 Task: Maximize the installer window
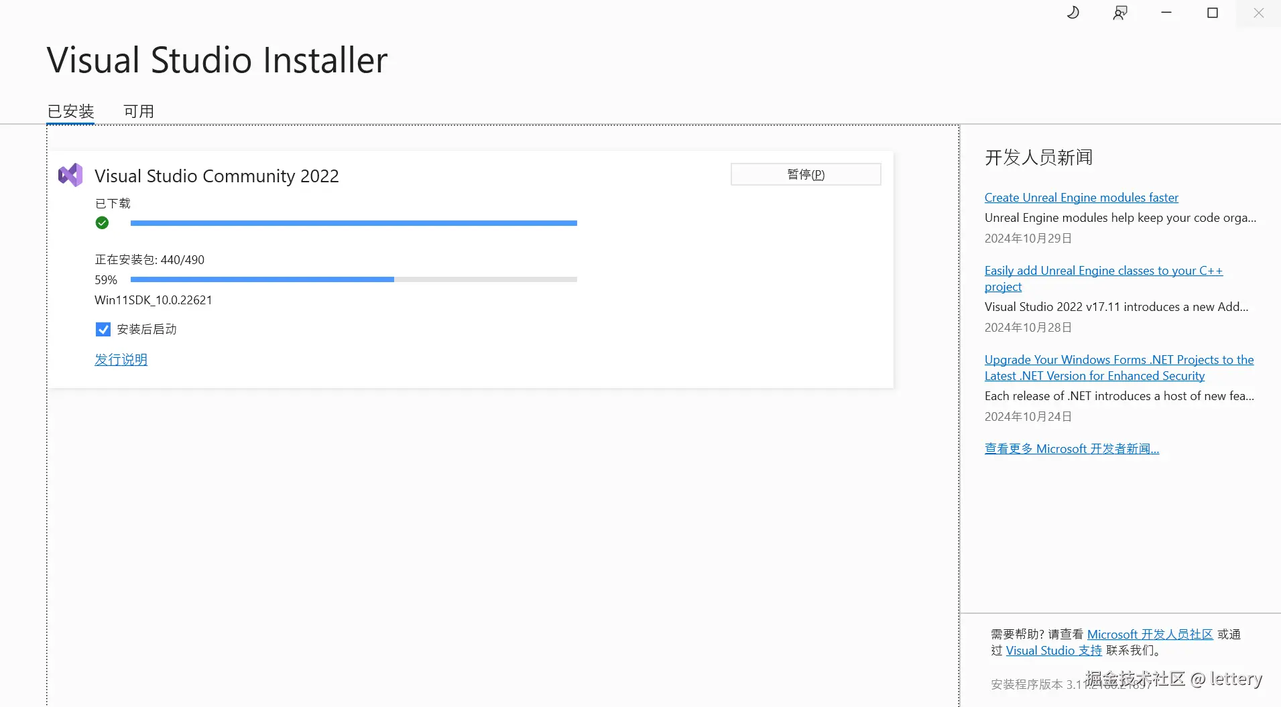coord(1213,13)
